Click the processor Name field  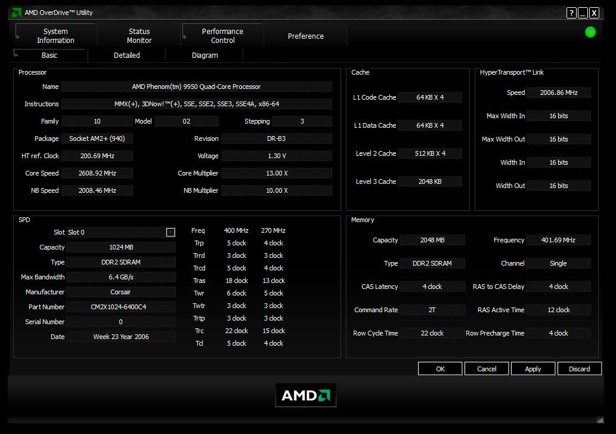coord(196,87)
